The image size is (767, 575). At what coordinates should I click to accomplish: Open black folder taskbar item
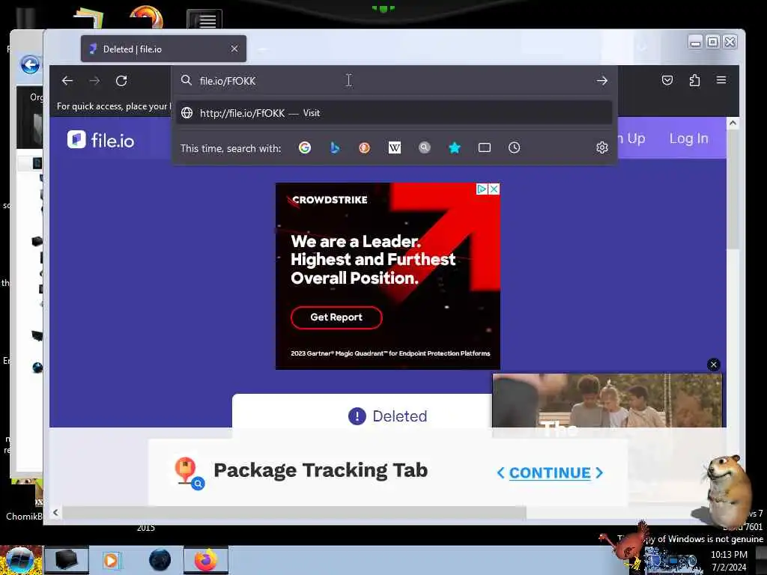(67, 560)
